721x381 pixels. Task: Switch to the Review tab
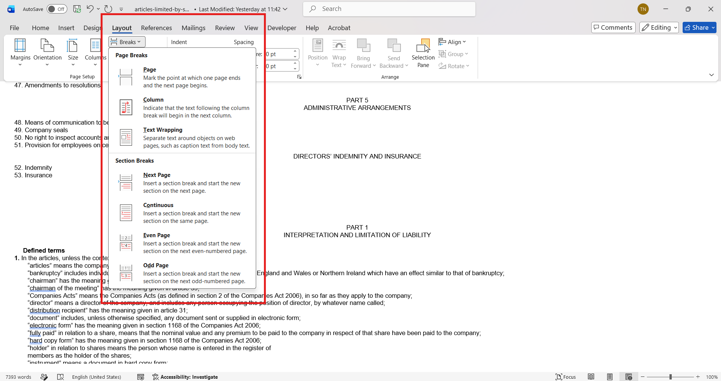[225, 28]
